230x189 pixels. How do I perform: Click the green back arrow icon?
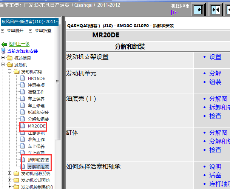coord(4,44)
